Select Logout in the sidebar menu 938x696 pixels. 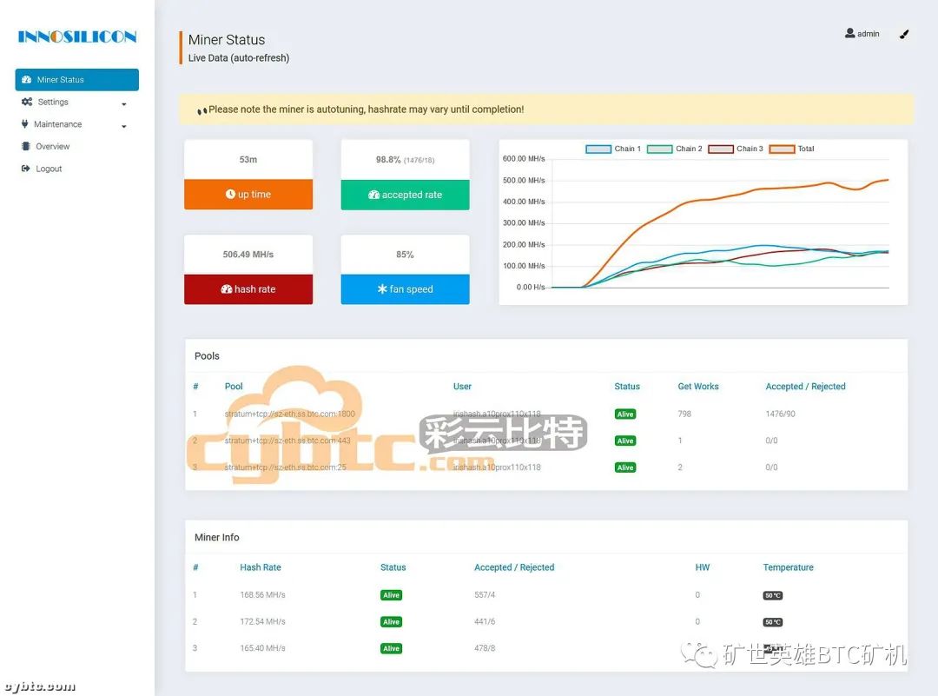click(49, 169)
